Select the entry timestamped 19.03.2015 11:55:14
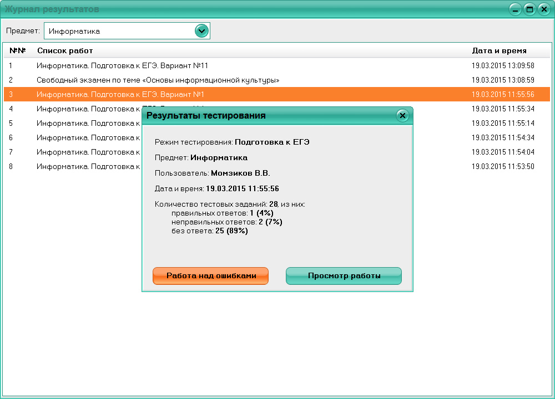Image resolution: width=555 pixels, height=399 pixels. [x=502, y=123]
